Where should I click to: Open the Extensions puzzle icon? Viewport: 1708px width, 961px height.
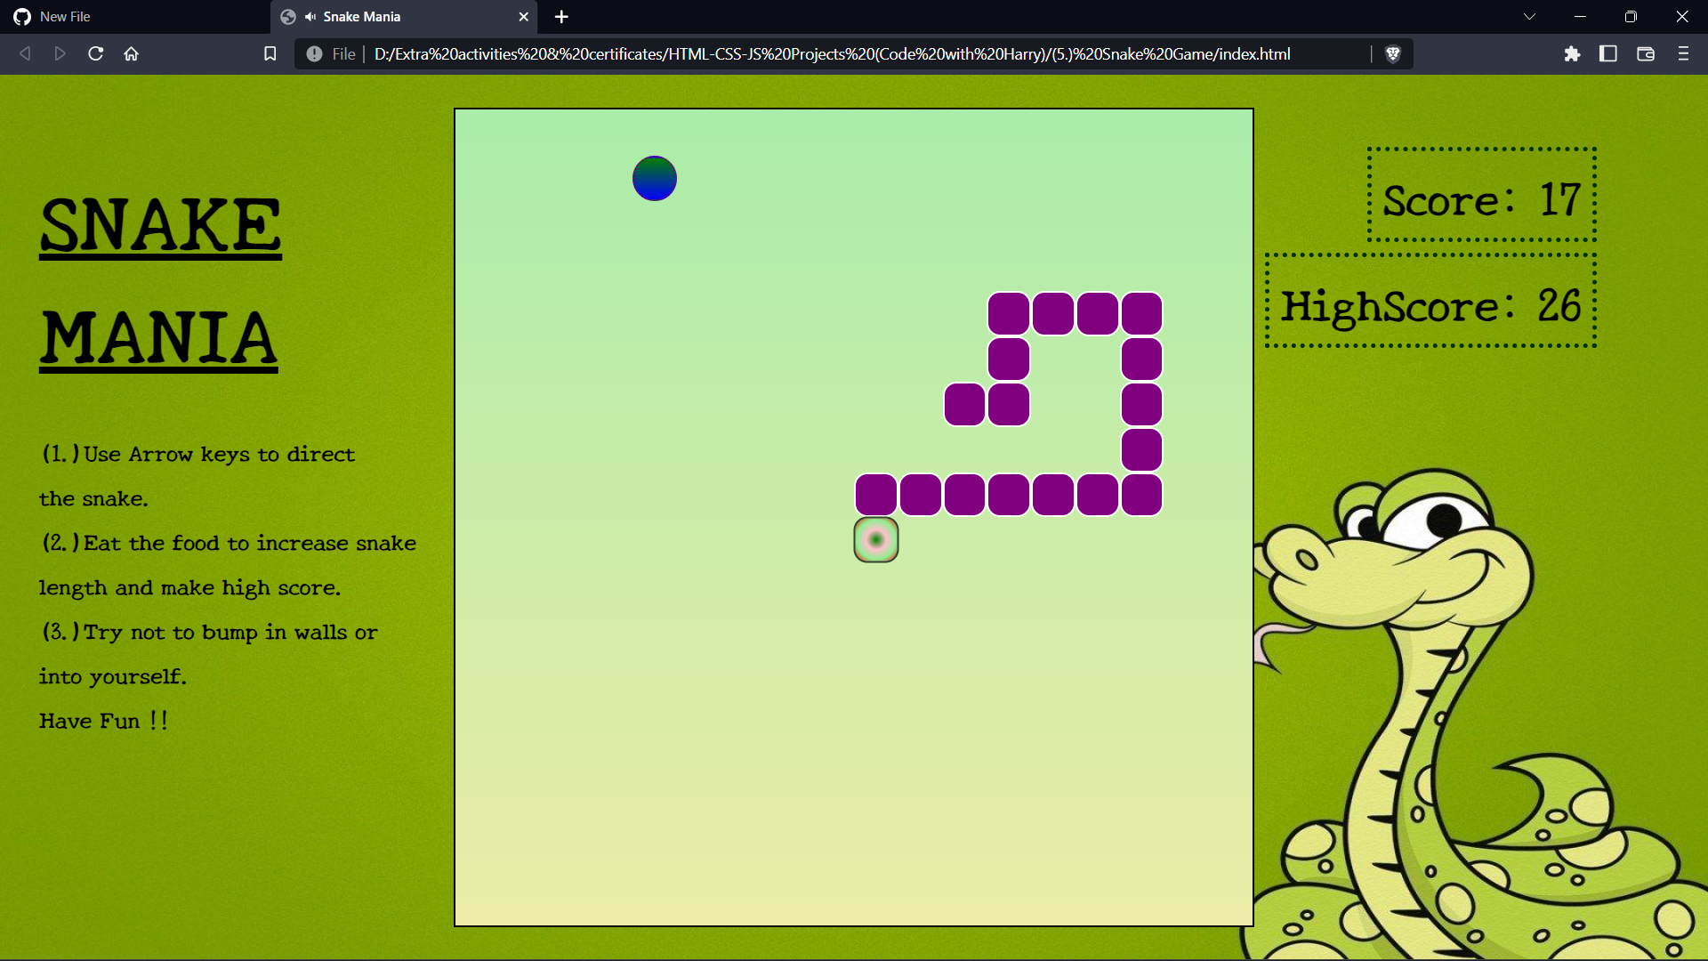pos(1573,53)
